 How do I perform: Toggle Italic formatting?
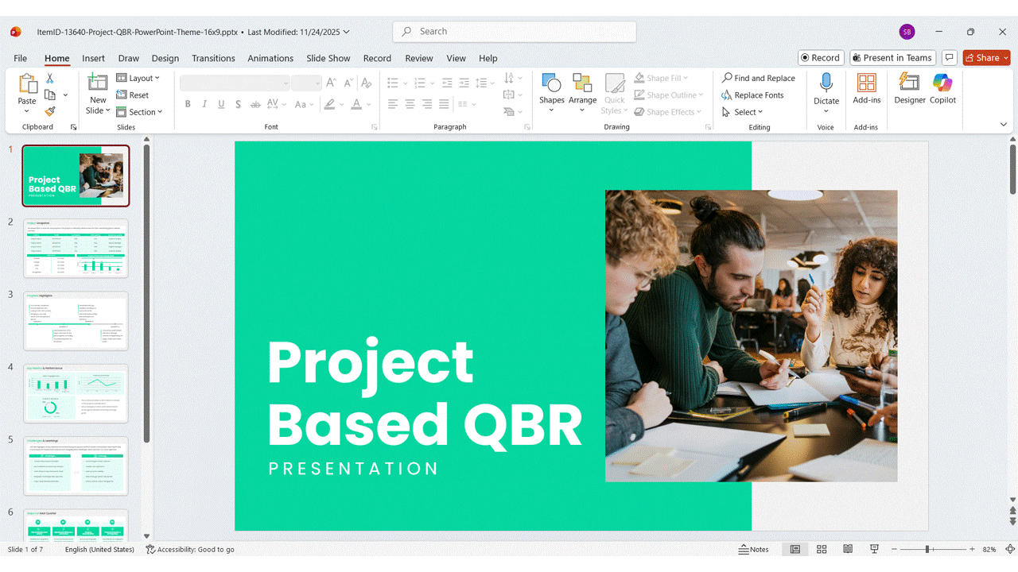click(204, 104)
